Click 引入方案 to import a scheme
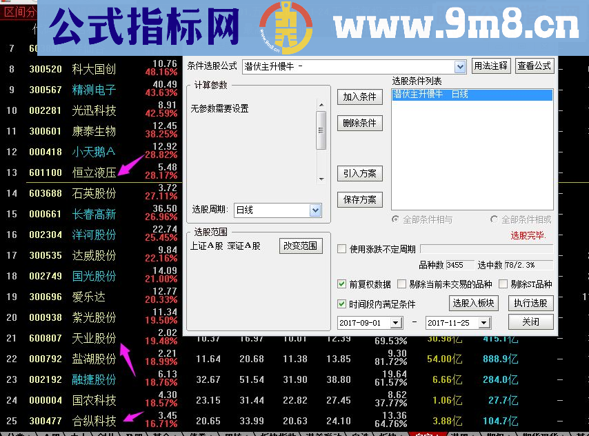The image size is (589, 436). tap(359, 173)
